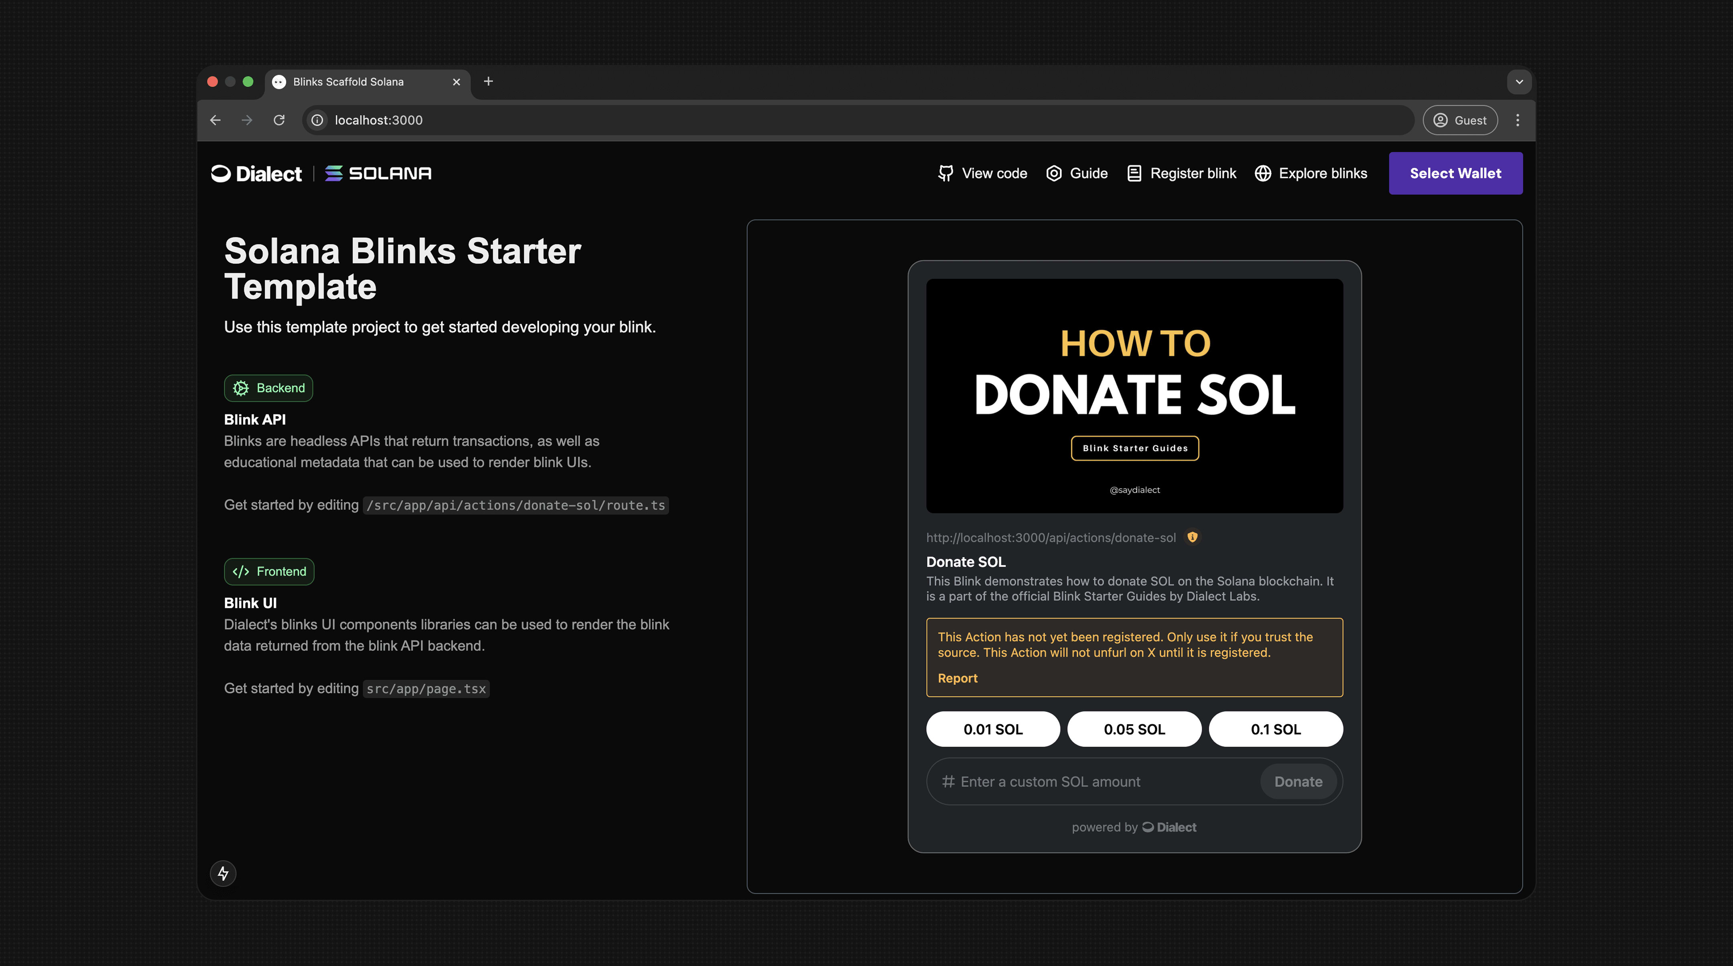
Task: Click the GitHub icon beside View code
Action: tap(945, 174)
